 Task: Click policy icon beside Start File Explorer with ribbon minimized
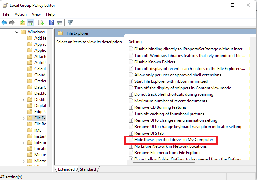click(x=131, y=81)
